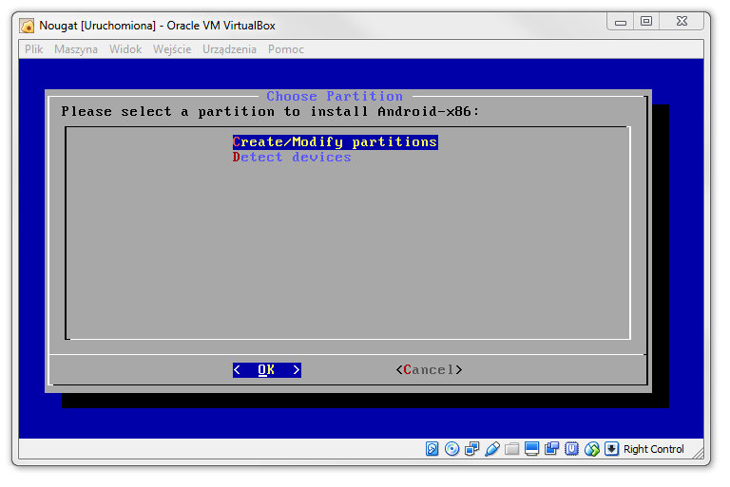Image resolution: width=730 pixels, height=487 pixels.
Task: Open the Urządzenia menu
Action: pyautogui.click(x=229, y=49)
